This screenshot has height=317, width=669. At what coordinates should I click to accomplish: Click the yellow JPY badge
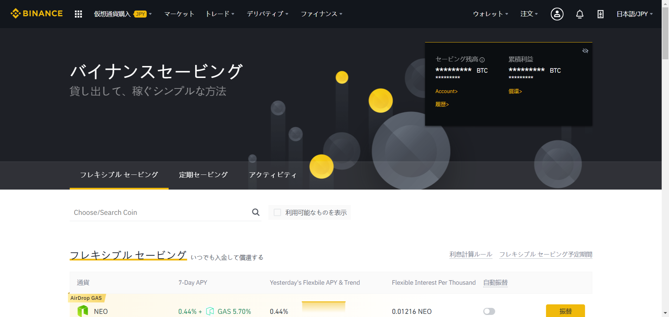pos(140,14)
